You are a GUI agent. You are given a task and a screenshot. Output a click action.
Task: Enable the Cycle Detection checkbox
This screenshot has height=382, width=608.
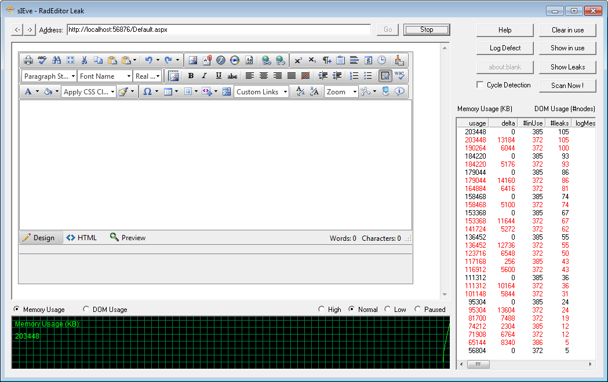[x=480, y=85]
